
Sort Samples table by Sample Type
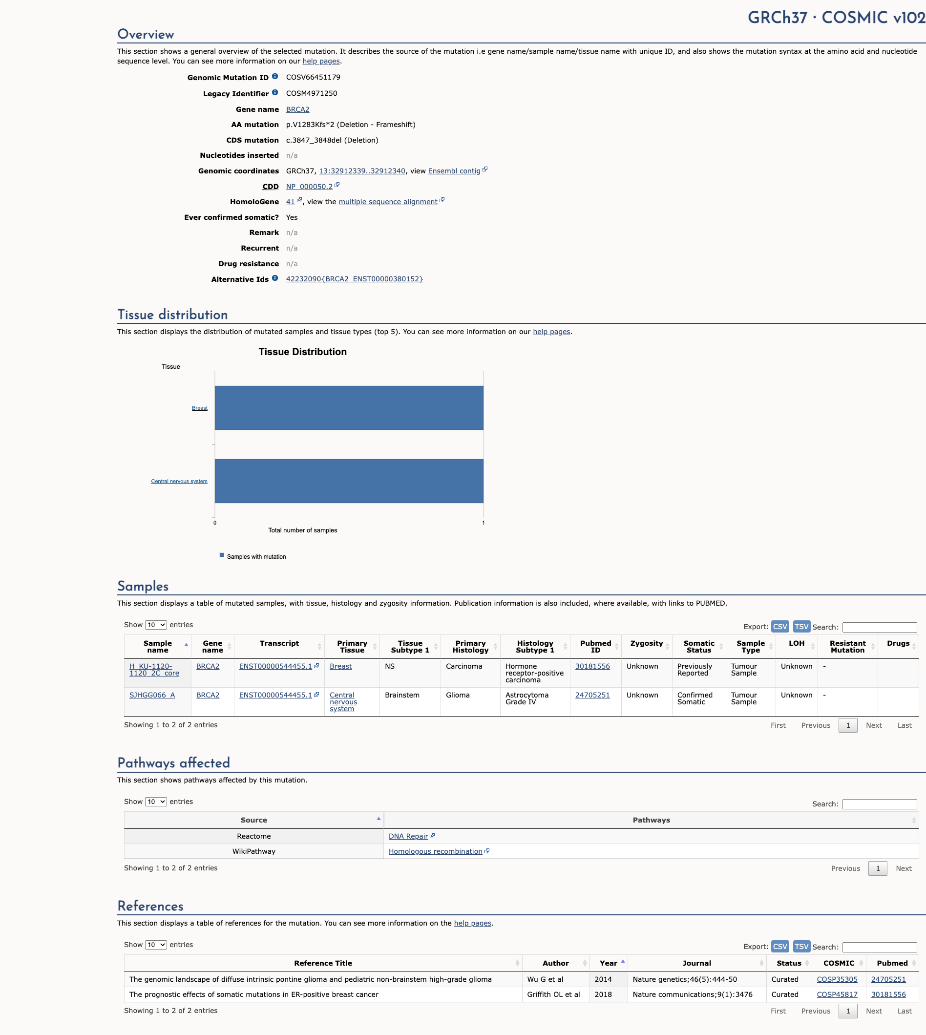(x=751, y=647)
